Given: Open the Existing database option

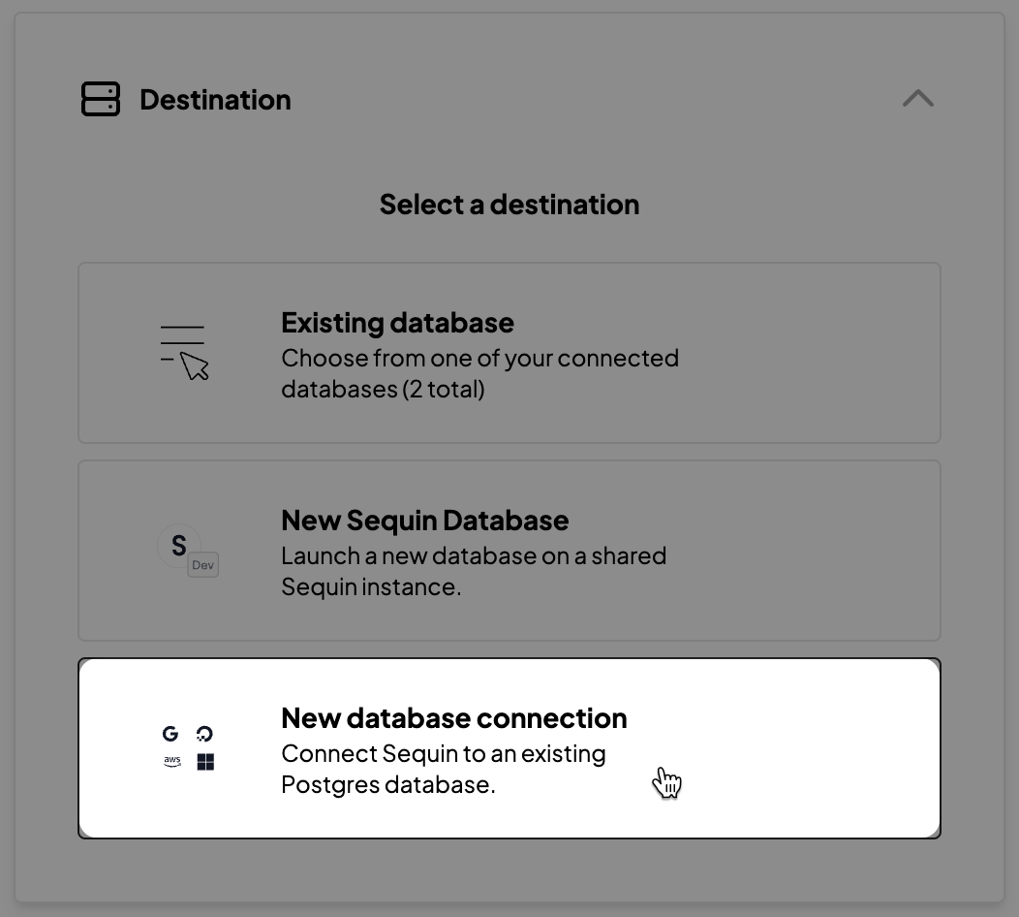Looking at the screenshot, I should coord(509,353).
